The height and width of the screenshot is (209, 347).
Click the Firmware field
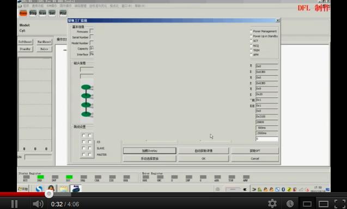(x=92, y=32)
